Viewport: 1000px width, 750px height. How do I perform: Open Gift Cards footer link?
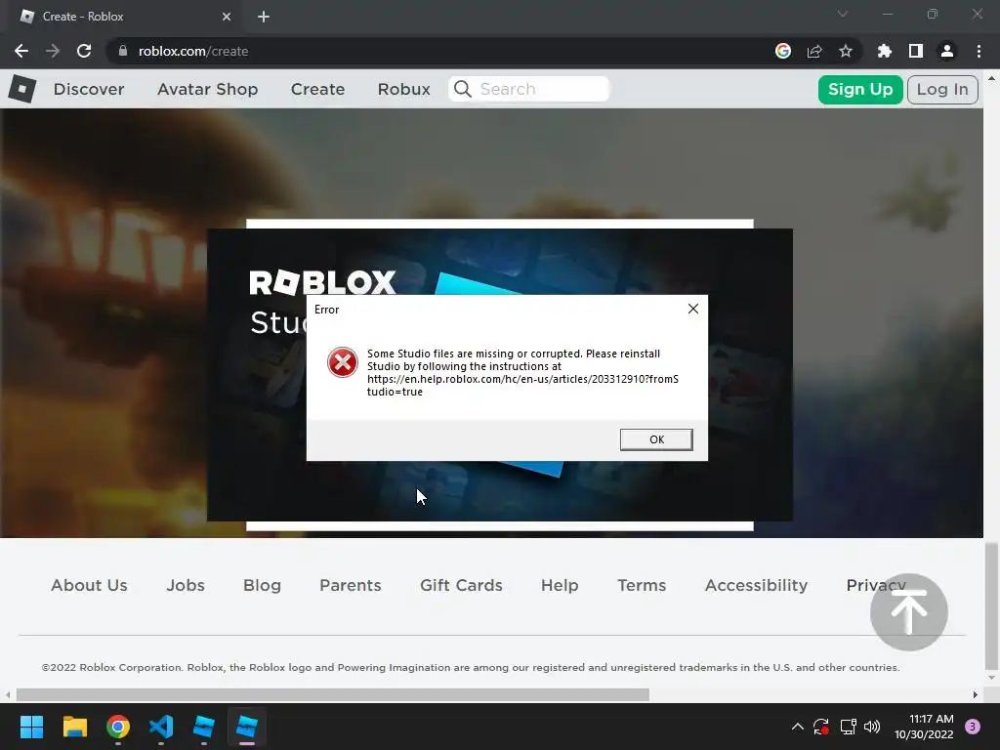coord(461,586)
